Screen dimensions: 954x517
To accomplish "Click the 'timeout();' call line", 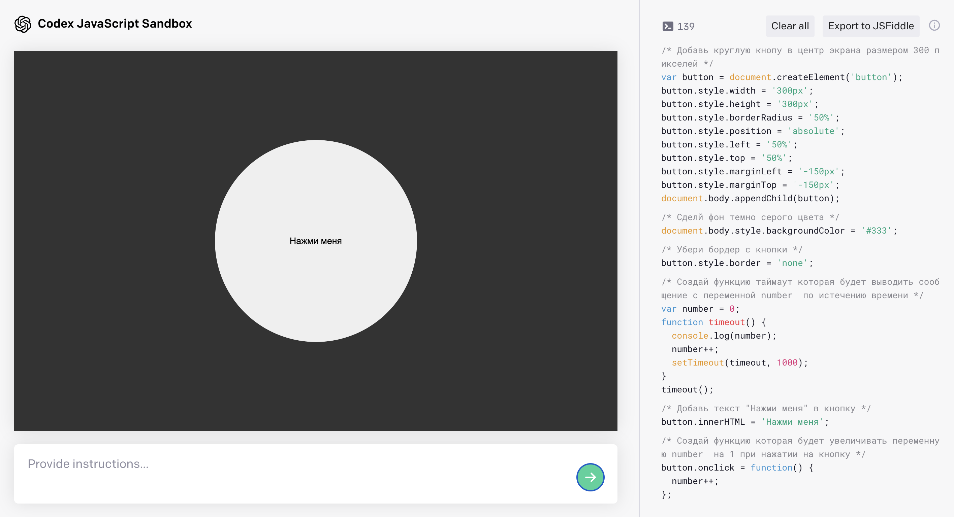I will (x=687, y=390).
